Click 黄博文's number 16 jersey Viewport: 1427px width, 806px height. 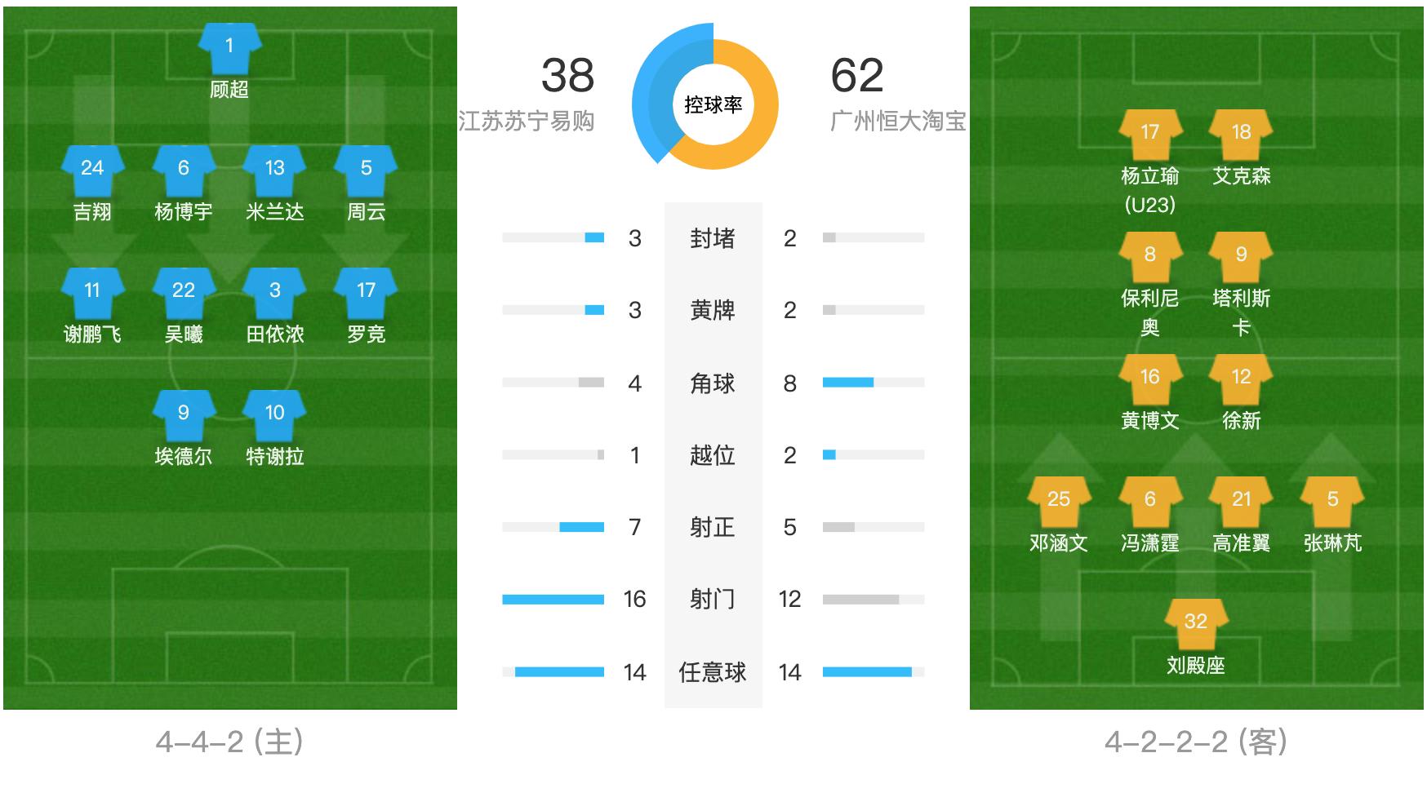point(1149,378)
